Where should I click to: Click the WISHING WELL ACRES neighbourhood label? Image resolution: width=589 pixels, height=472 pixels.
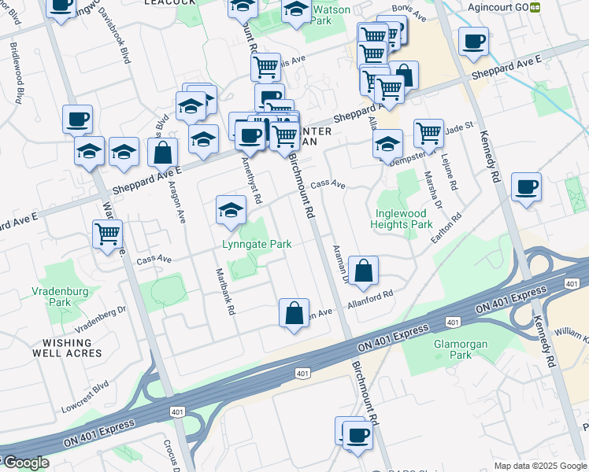[x=67, y=348]
